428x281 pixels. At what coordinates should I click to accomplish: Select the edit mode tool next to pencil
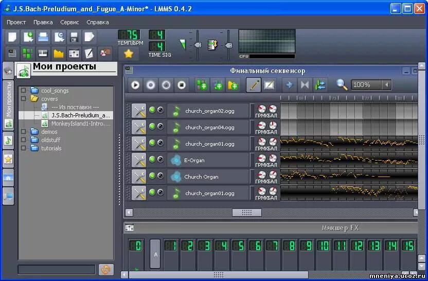pos(269,85)
